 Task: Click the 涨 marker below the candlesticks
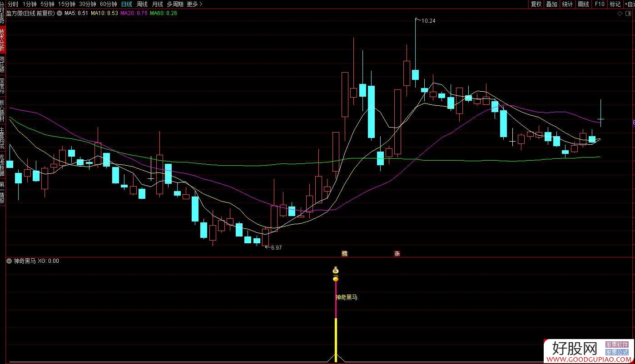pos(397,253)
